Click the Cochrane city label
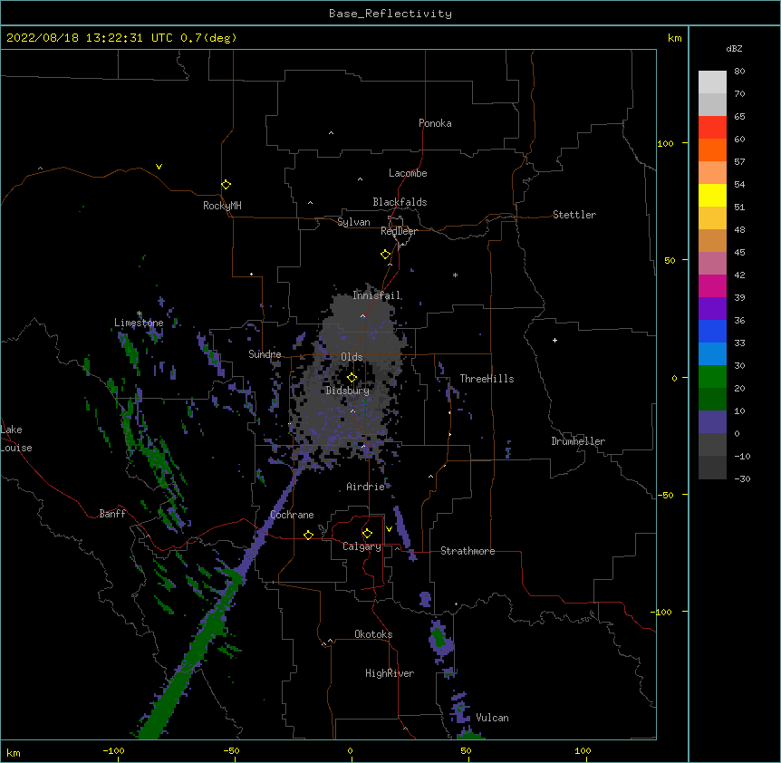 tap(292, 515)
